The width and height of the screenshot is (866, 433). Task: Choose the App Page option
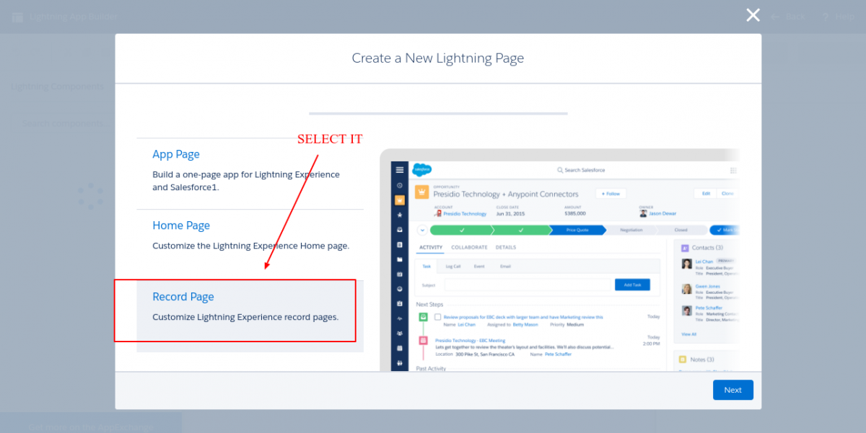click(x=250, y=174)
